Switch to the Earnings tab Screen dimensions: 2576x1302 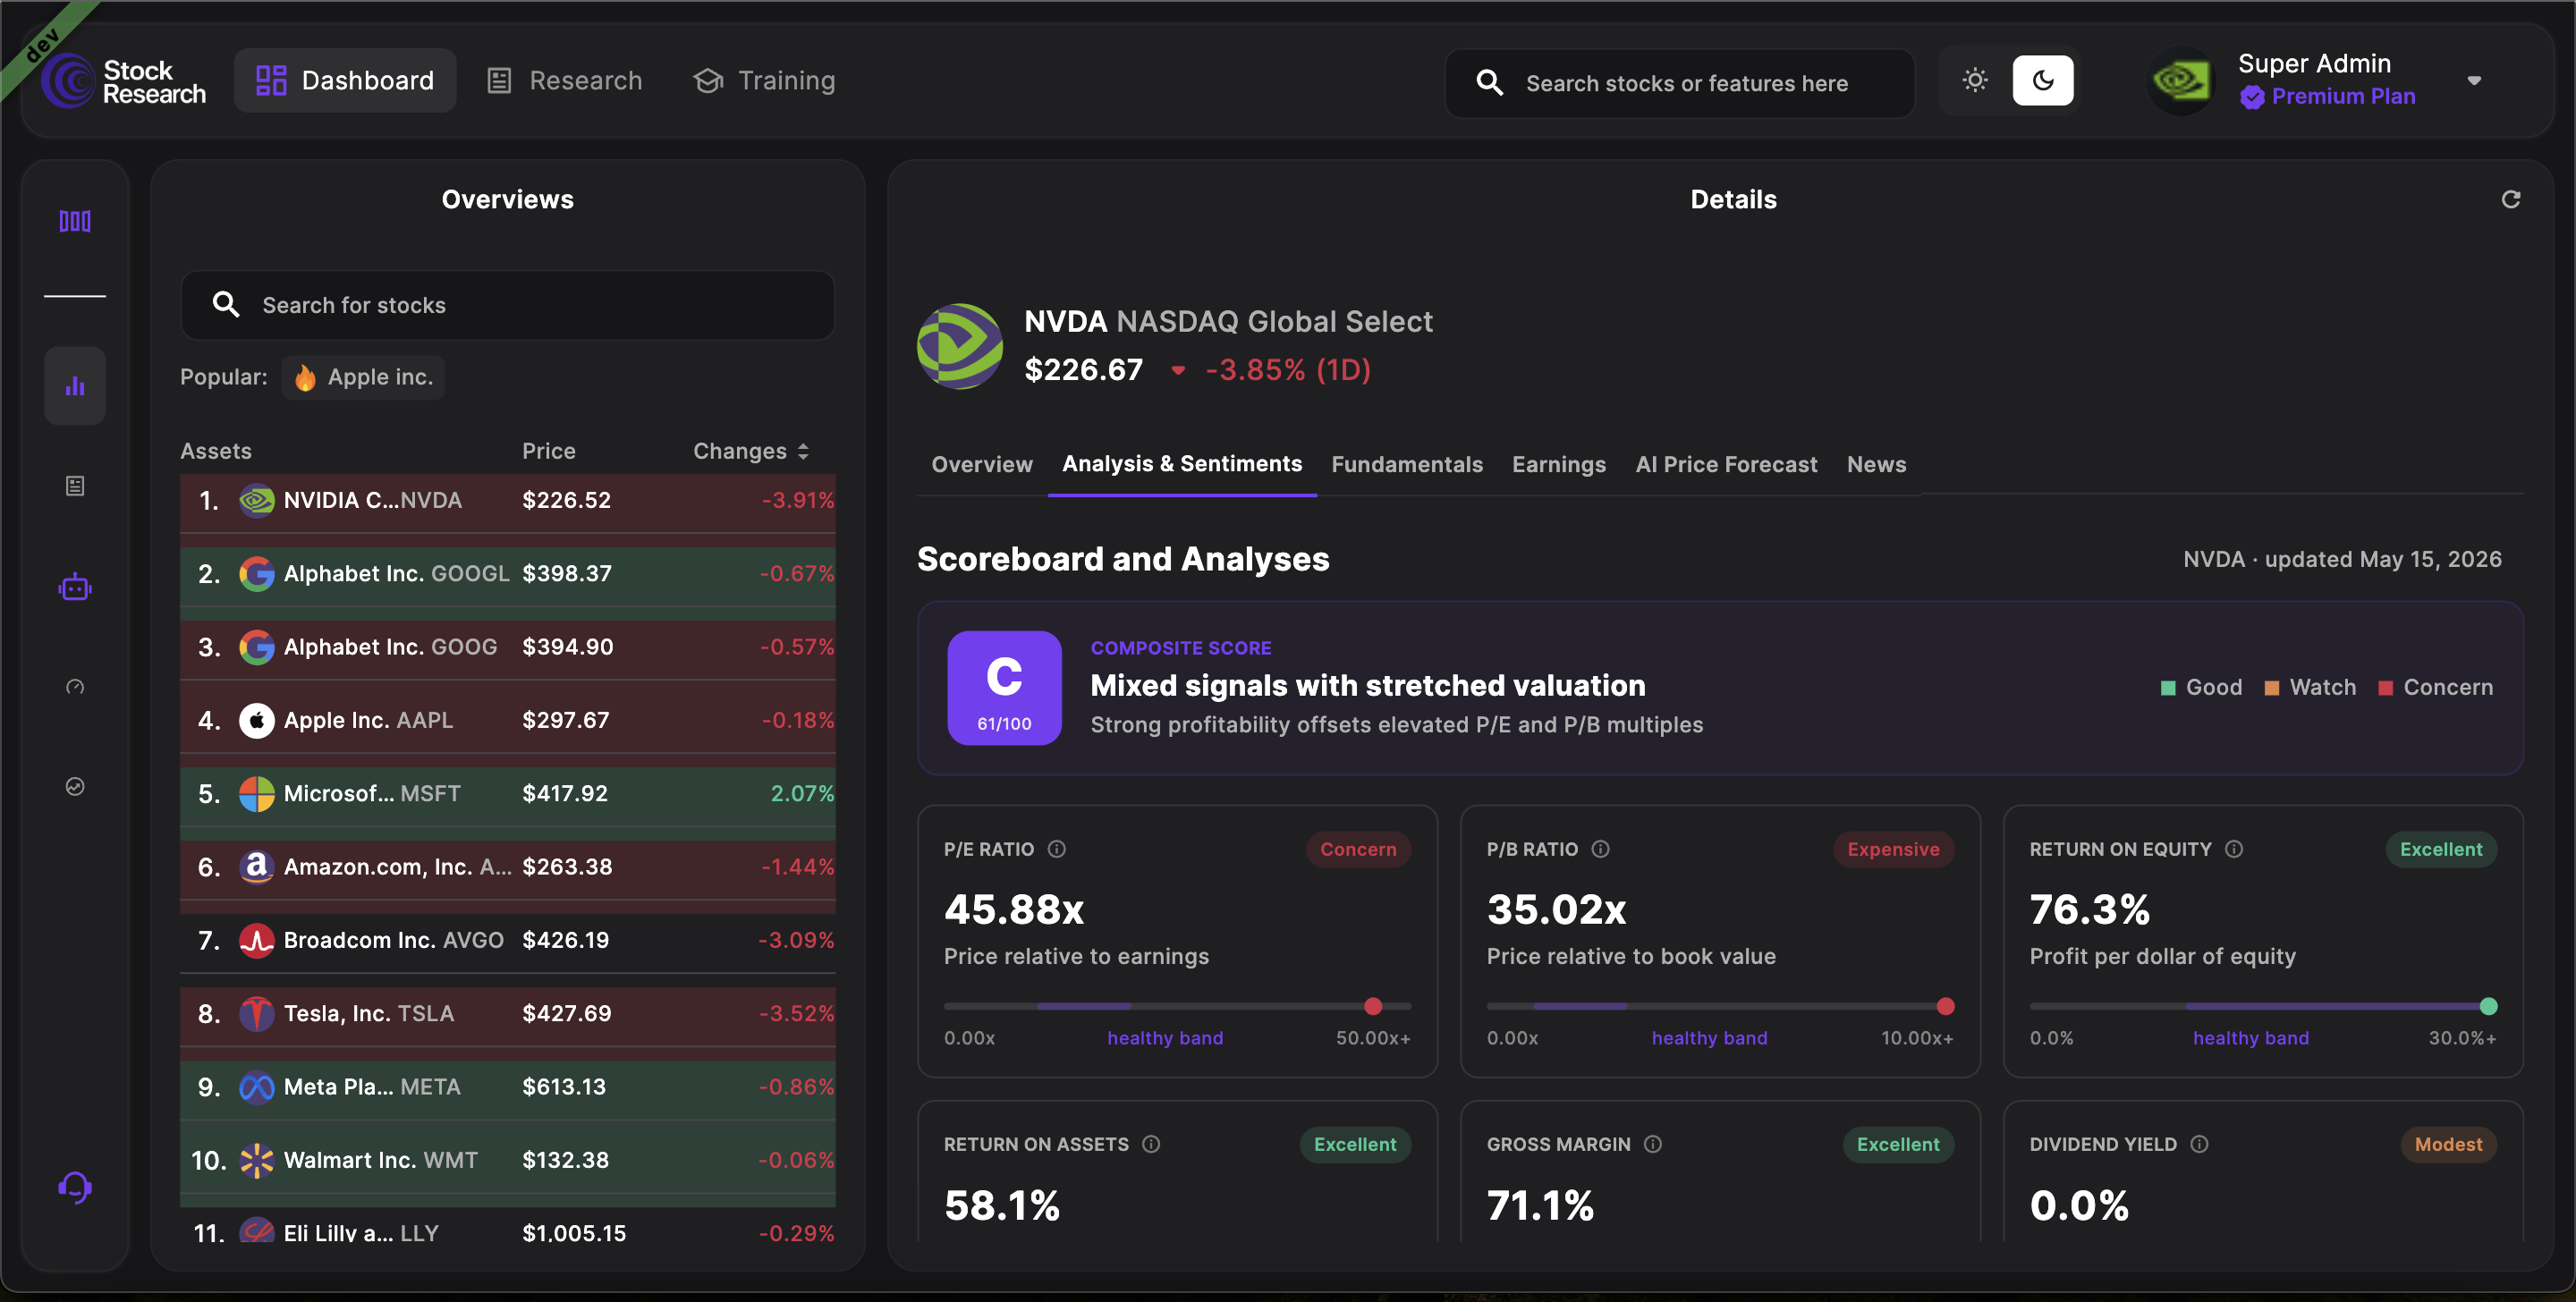click(x=1558, y=464)
